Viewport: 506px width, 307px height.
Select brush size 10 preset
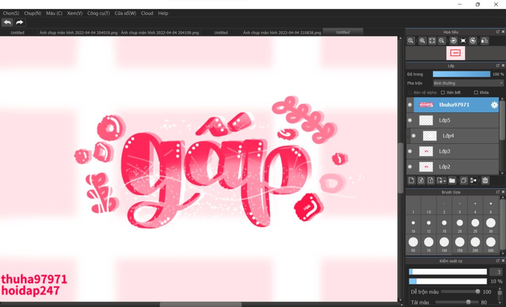point(413,225)
